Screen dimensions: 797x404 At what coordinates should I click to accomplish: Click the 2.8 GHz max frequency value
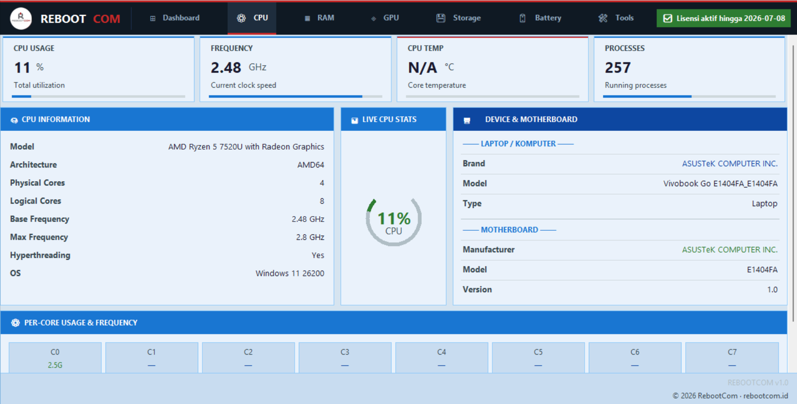[310, 237]
